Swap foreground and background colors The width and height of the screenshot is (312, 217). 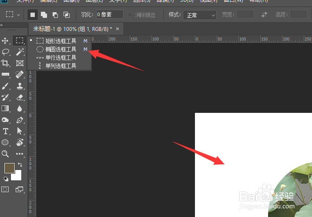[x=20, y=165]
